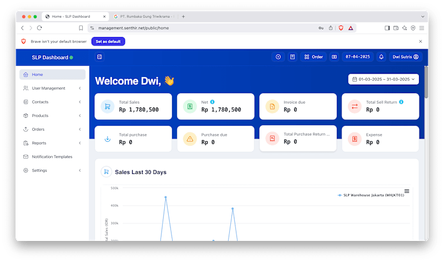Click the Notification Templates envelope icon
This screenshot has height=262, width=444.
[x=26, y=157]
